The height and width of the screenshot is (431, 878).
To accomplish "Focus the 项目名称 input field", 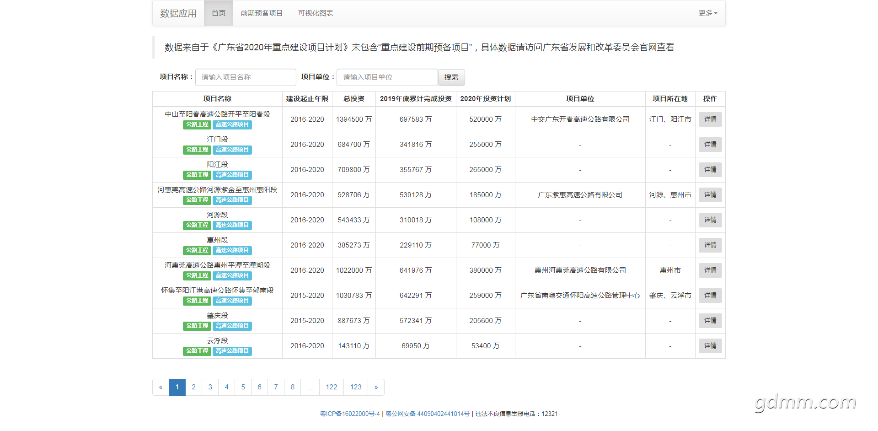I will point(246,77).
